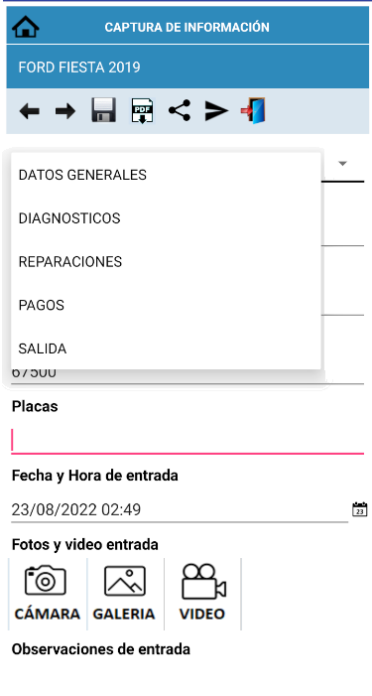
Task: Open the calendar date picker icon
Action: (x=359, y=509)
